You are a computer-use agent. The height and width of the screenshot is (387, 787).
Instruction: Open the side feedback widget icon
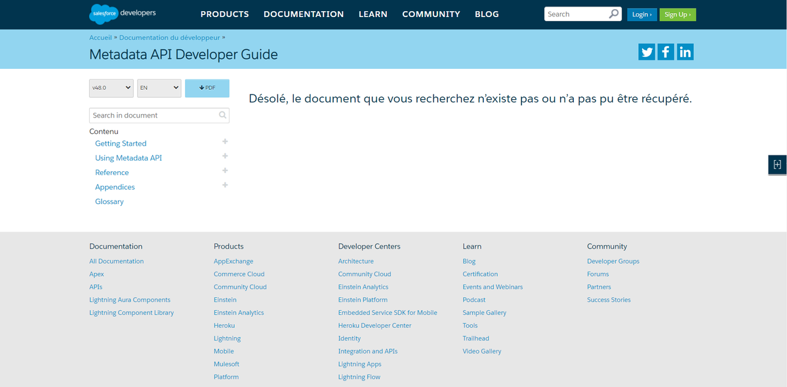[777, 165]
